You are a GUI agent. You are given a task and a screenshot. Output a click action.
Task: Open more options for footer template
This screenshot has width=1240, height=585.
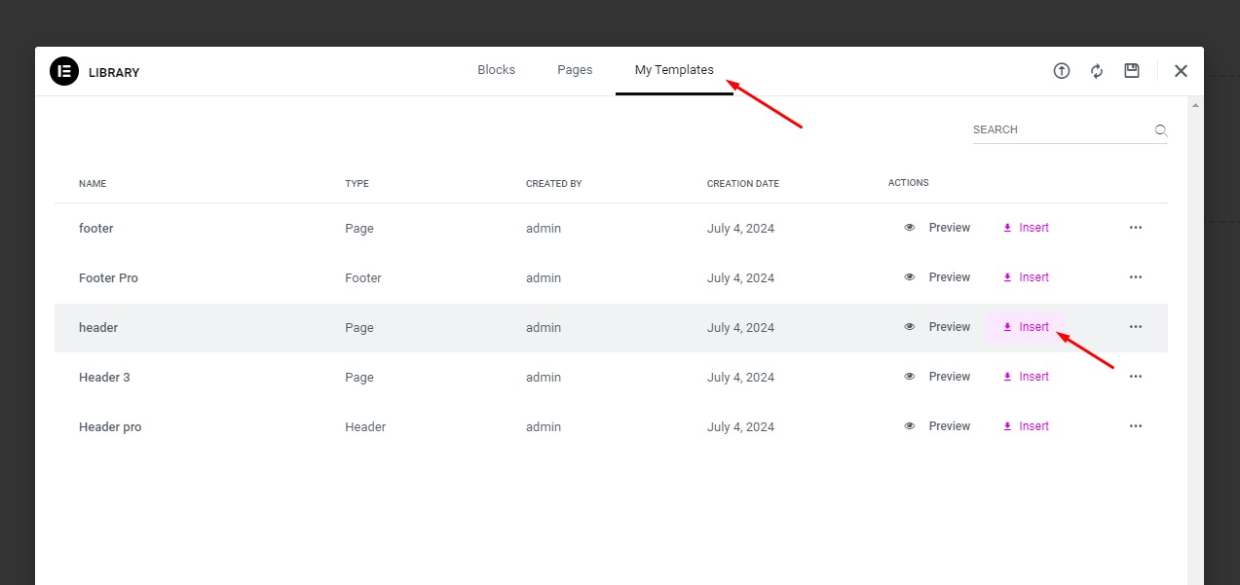point(1135,228)
